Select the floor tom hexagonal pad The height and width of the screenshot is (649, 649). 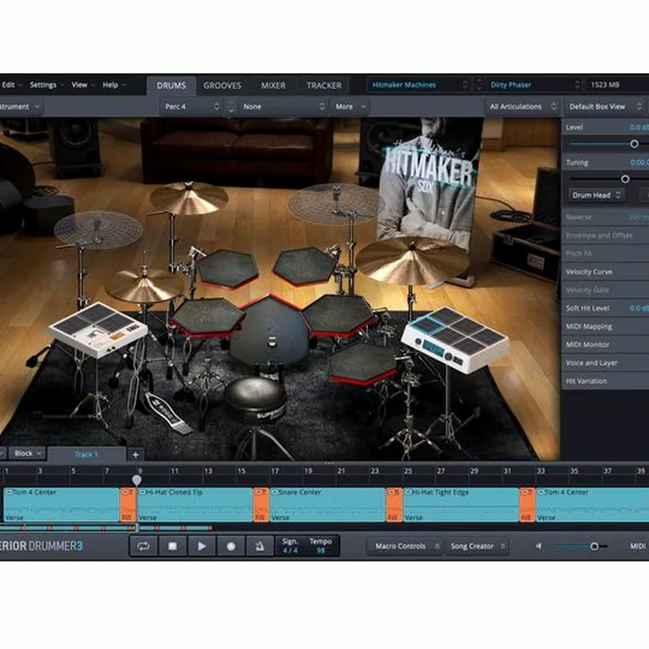[x=362, y=364]
